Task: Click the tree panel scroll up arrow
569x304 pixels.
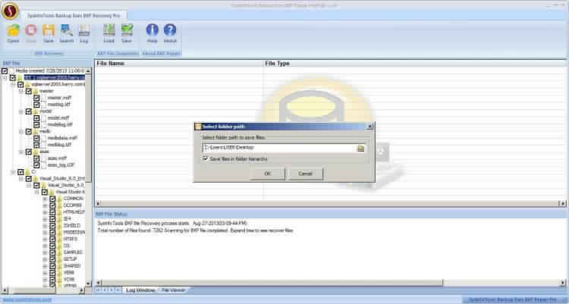Action: [x=88, y=71]
